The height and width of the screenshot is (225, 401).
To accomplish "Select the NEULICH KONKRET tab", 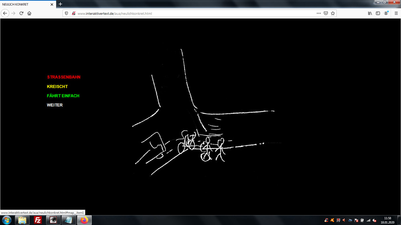I will tap(24, 4).
